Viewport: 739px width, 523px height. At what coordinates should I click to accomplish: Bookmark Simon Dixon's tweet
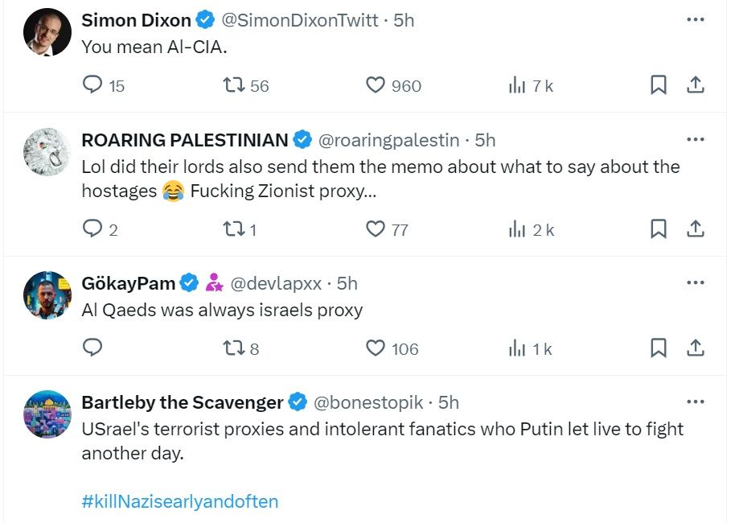658,84
